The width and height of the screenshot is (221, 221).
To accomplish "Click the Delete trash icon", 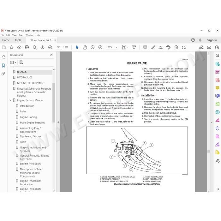I will pos(176,47).
